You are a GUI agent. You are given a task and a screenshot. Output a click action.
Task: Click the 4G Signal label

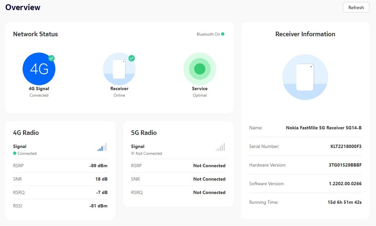(x=39, y=89)
